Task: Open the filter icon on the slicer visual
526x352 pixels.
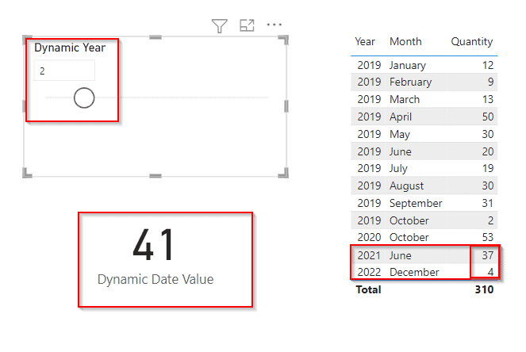Action: (220, 26)
